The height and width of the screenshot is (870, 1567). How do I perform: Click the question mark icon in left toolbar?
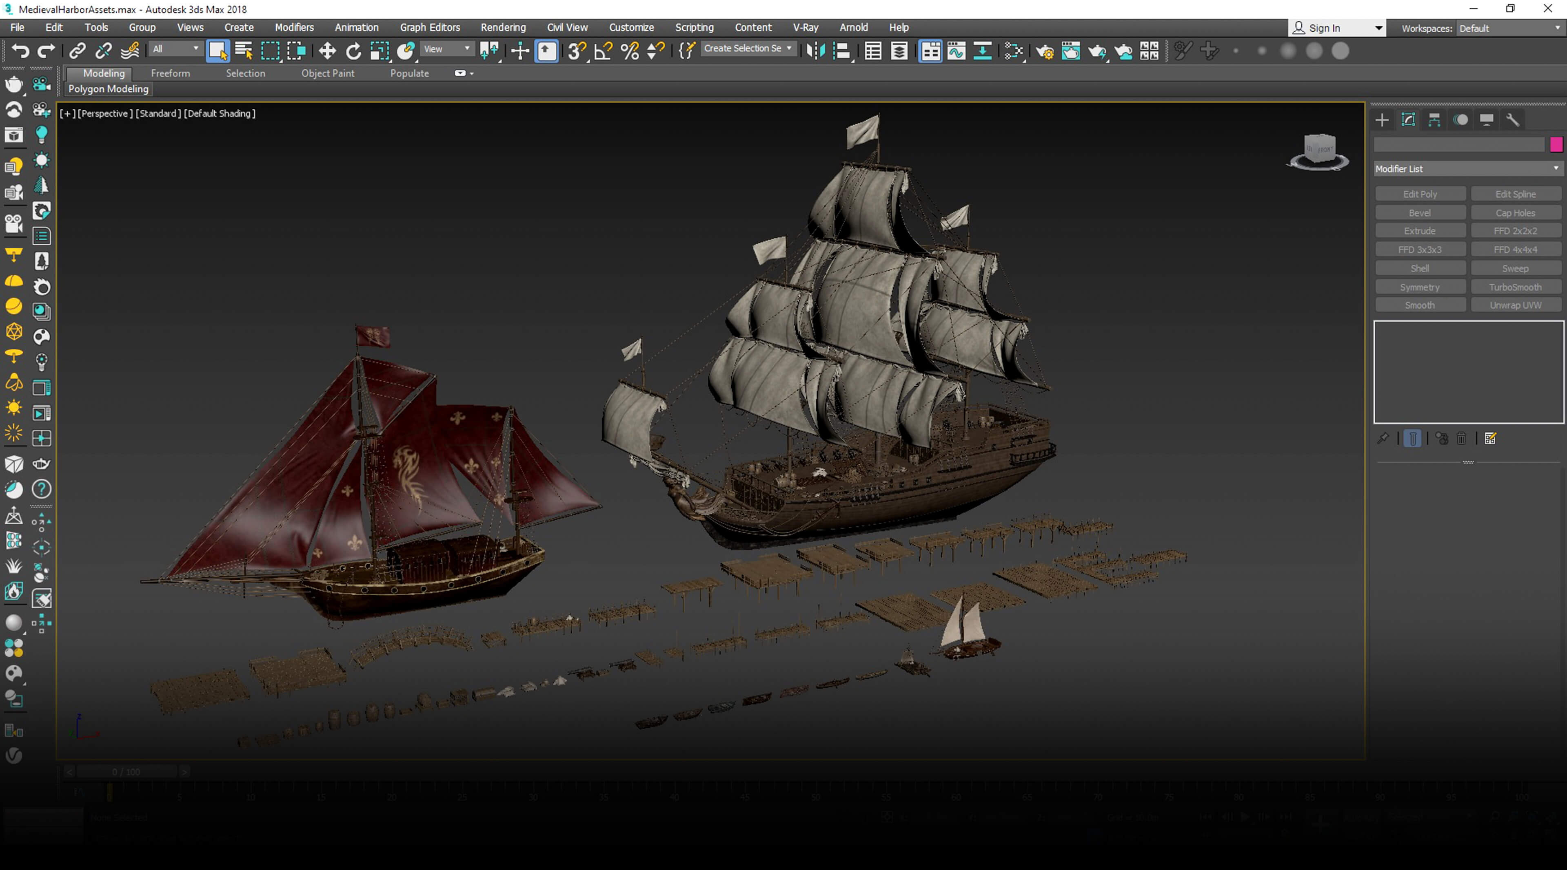click(x=41, y=489)
